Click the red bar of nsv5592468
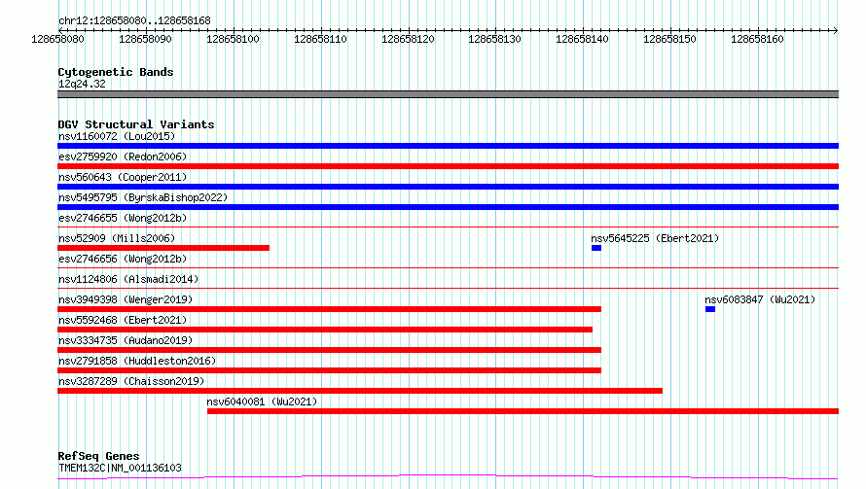This screenshot has height=489, width=866. click(325, 330)
